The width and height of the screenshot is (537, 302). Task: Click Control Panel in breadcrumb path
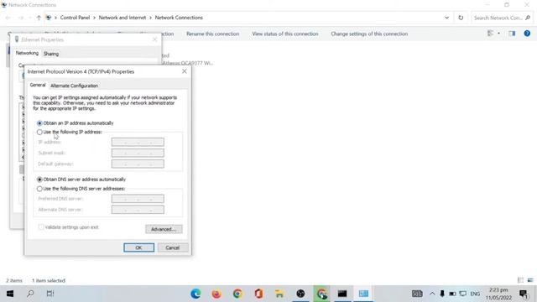point(75,18)
